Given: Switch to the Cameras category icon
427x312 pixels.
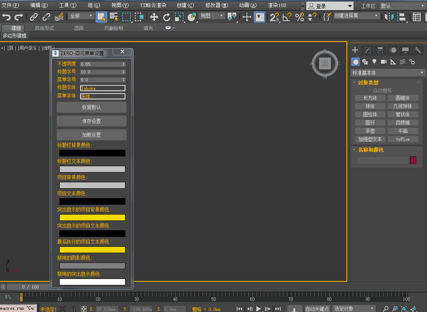Looking at the screenshot, I should pyautogui.click(x=384, y=62).
